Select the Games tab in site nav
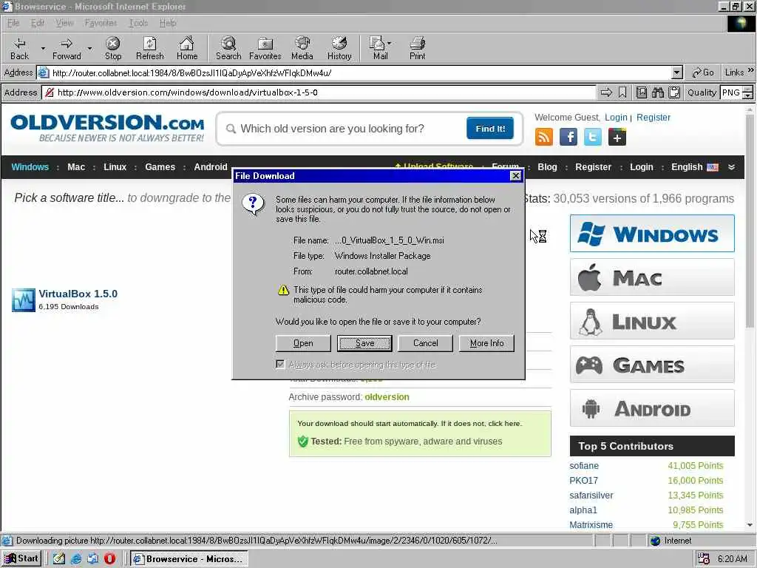This screenshot has height=568, width=757. pyautogui.click(x=160, y=167)
